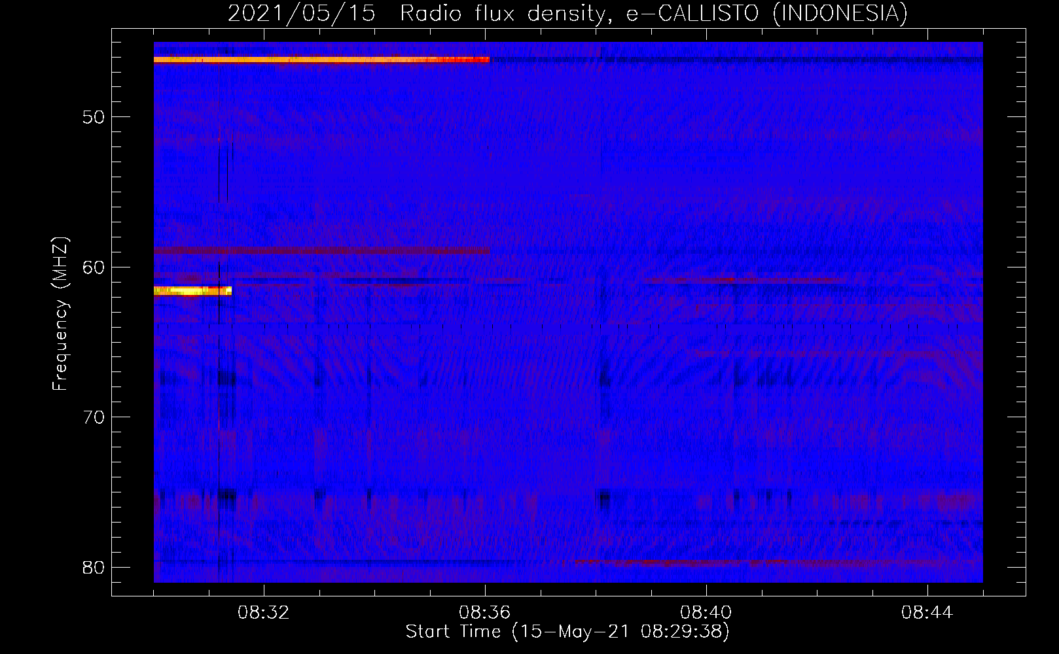Click the 08:44 time tick label
1059x654 pixels.
click(927, 613)
